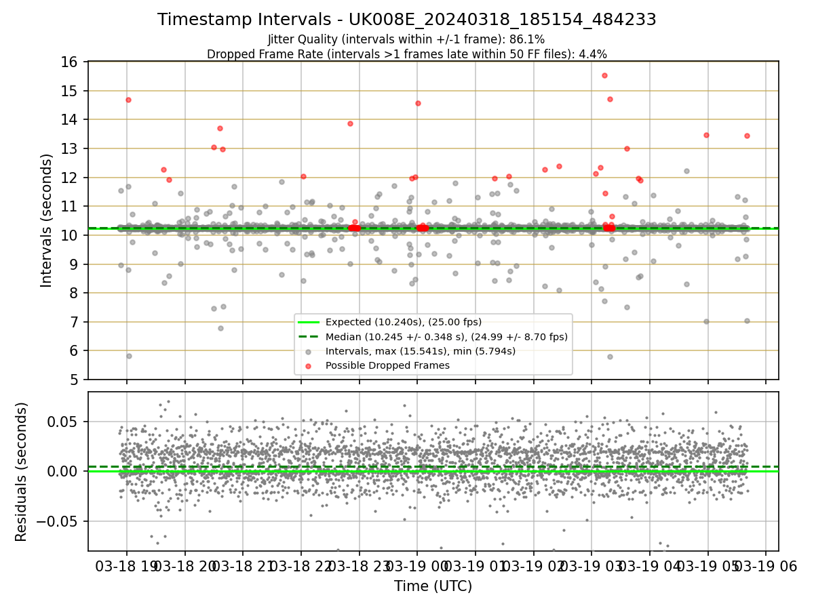Click the gray dot marker in legend
The image size is (814, 610).
click(309, 352)
